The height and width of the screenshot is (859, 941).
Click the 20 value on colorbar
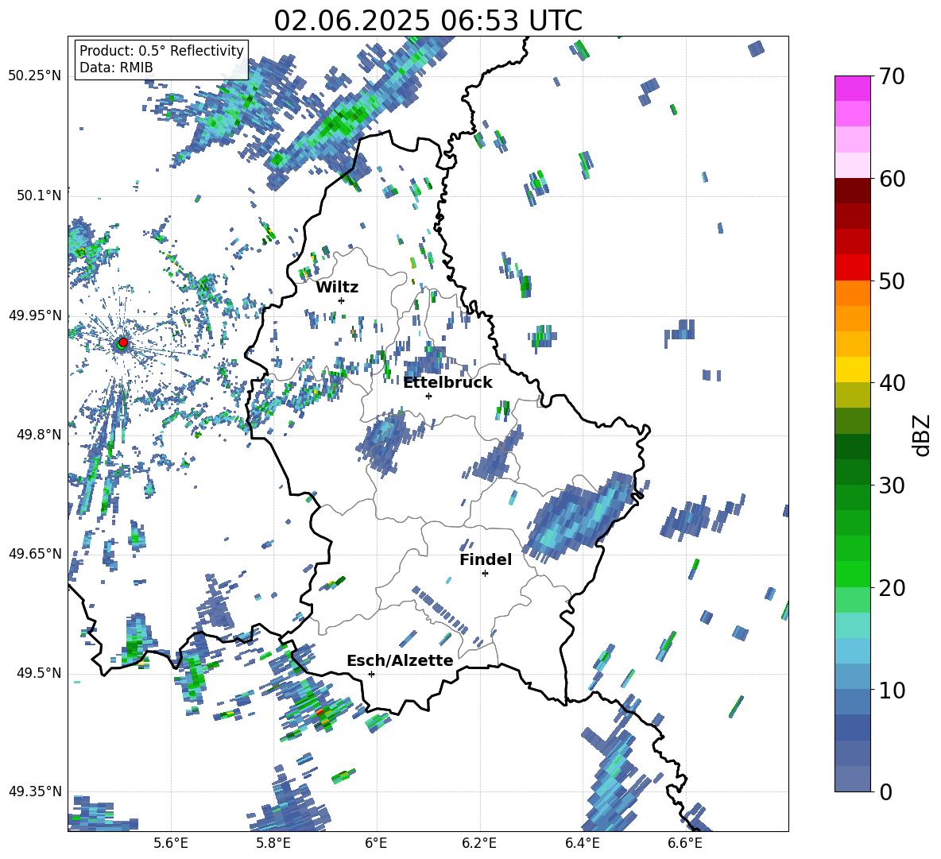click(x=892, y=587)
